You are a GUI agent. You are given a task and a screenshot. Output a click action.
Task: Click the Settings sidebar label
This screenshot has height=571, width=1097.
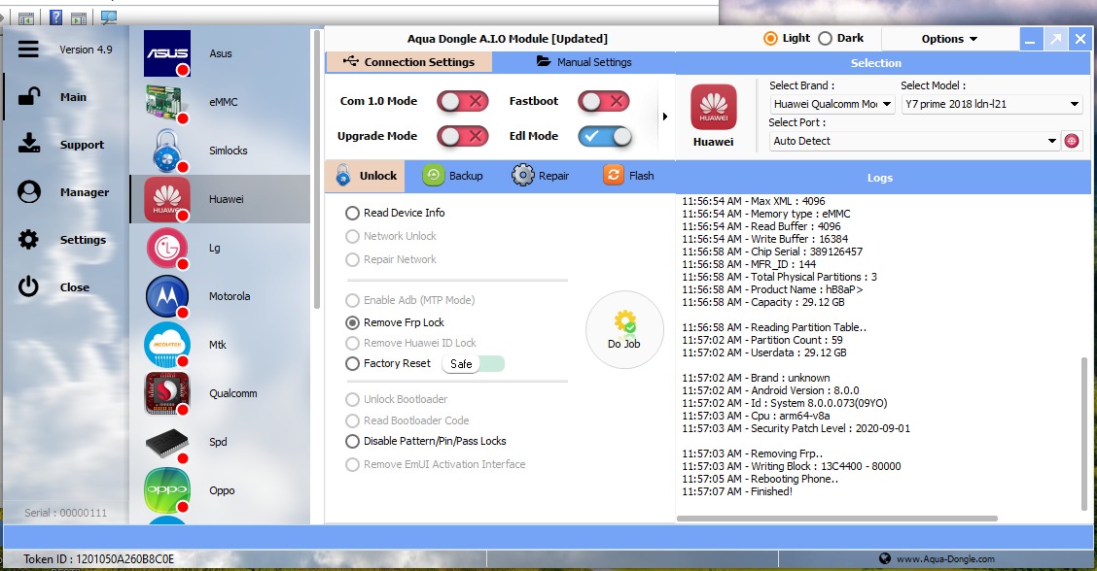[x=83, y=240]
